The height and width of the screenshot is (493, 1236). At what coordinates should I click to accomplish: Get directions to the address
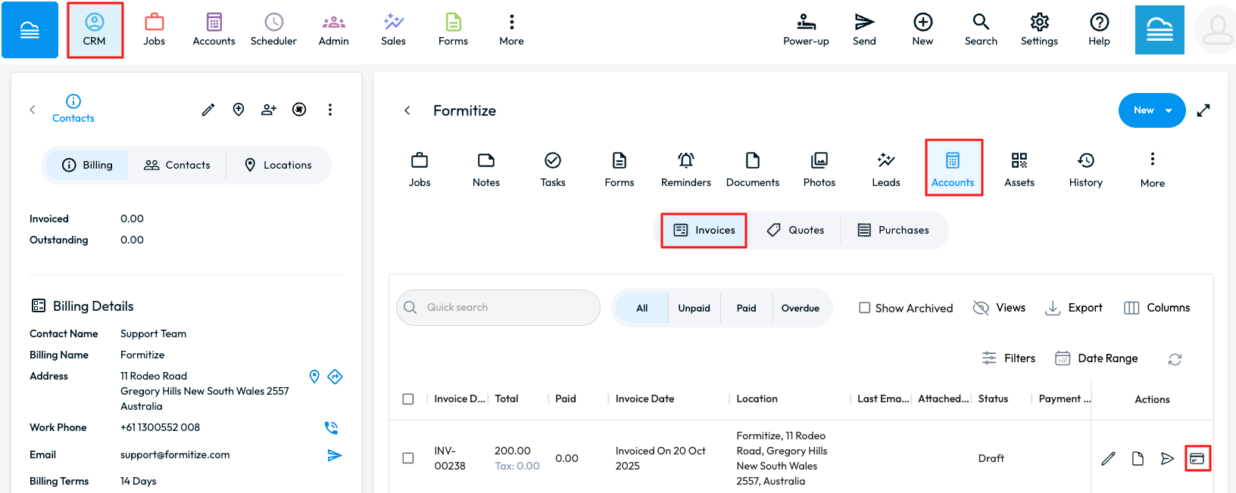point(336,376)
